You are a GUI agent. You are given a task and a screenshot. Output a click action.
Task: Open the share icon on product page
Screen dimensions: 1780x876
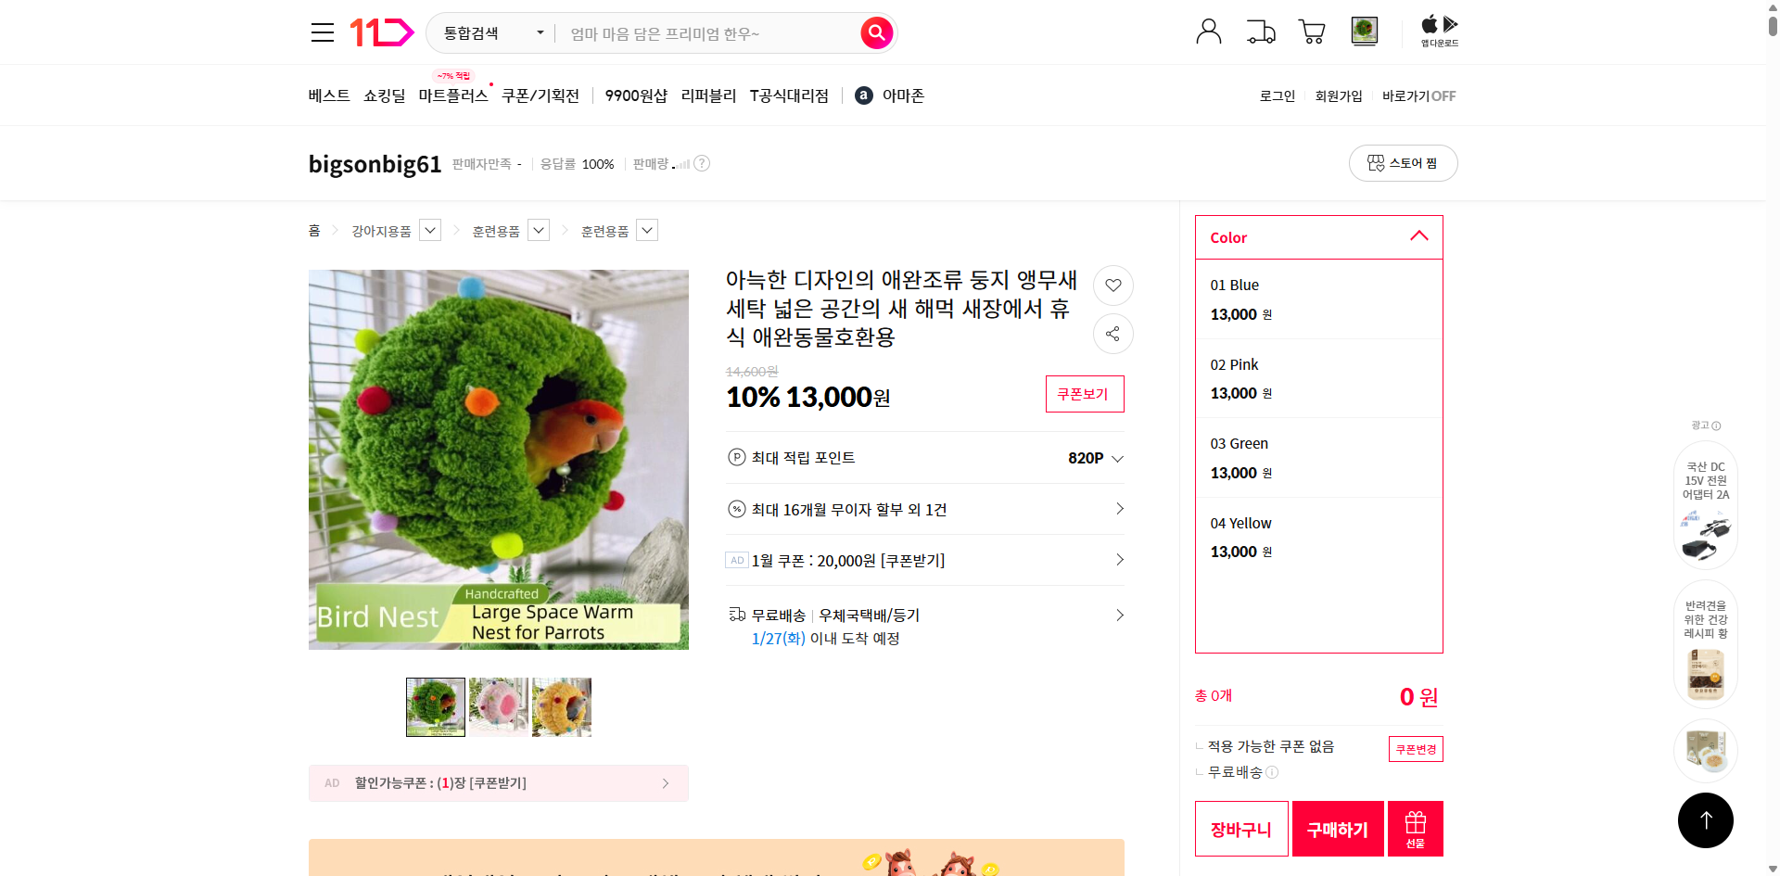pyautogui.click(x=1112, y=334)
